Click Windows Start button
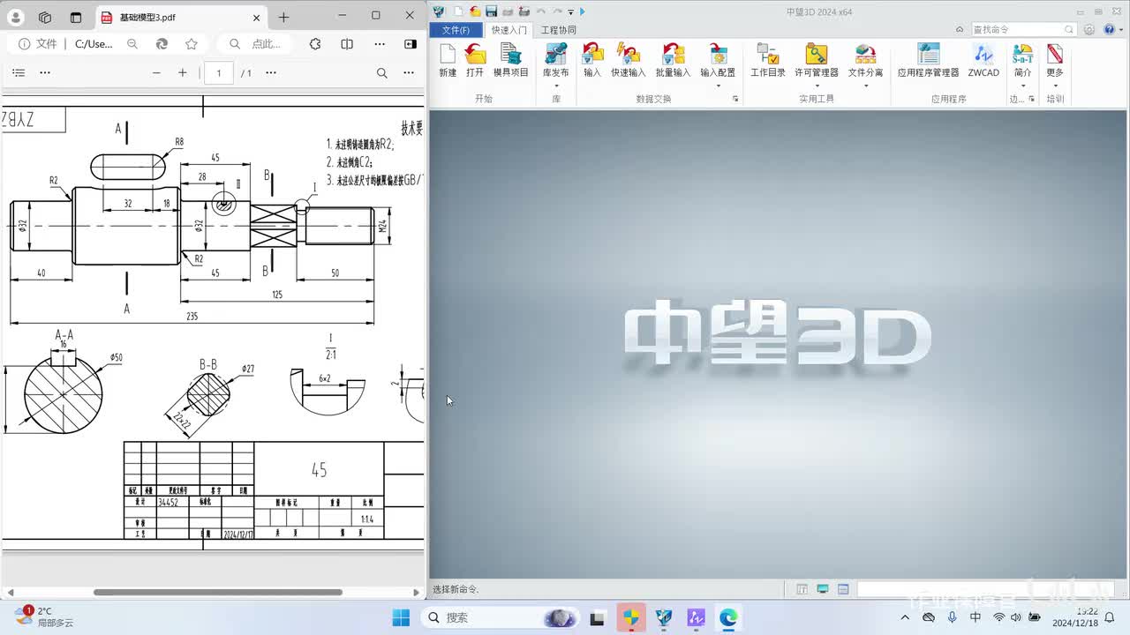The width and height of the screenshot is (1130, 635). click(x=401, y=617)
